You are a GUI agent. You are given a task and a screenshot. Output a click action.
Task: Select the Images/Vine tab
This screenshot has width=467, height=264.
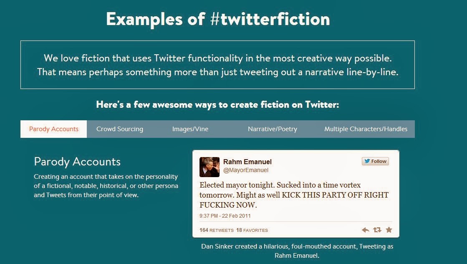pyautogui.click(x=190, y=129)
